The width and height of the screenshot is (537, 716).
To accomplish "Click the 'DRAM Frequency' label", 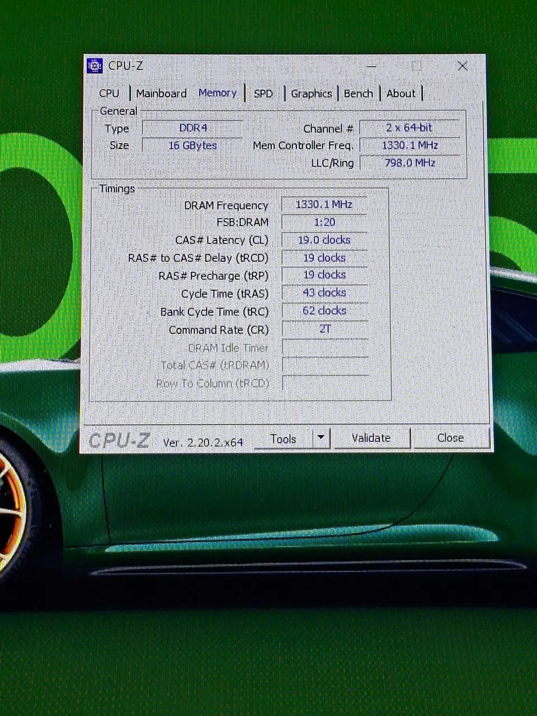I will click(x=226, y=206).
